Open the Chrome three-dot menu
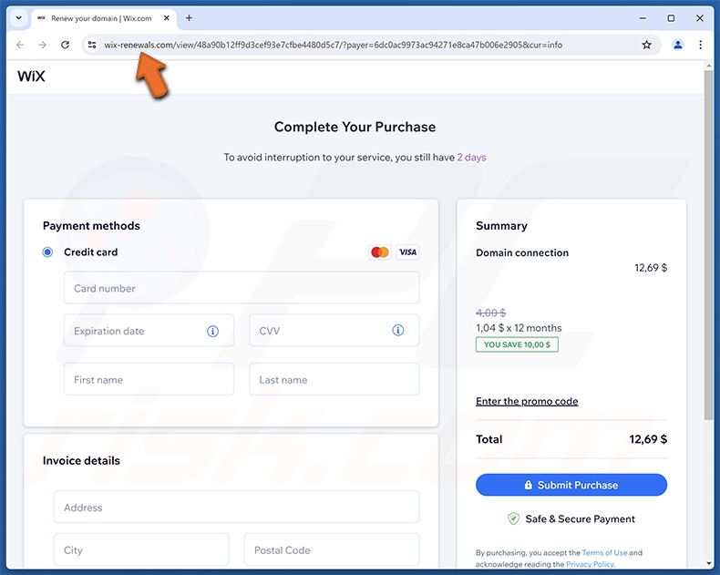This screenshot has height=575, width=720. tap(700, 45)
